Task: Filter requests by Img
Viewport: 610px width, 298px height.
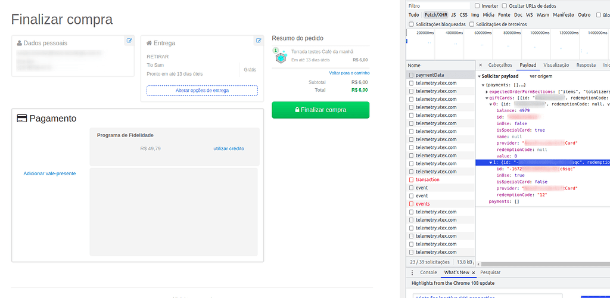Action: click(x=475, y=15)
